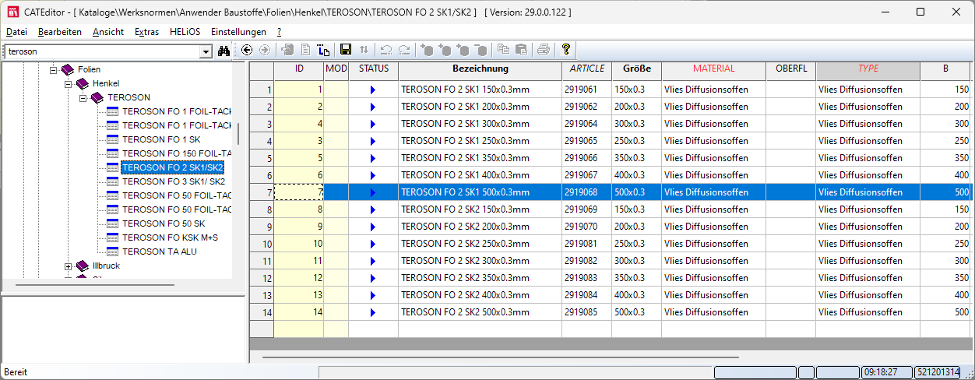
Task: Click the CATEditor app icon in title bar
Action: (12, 12)
